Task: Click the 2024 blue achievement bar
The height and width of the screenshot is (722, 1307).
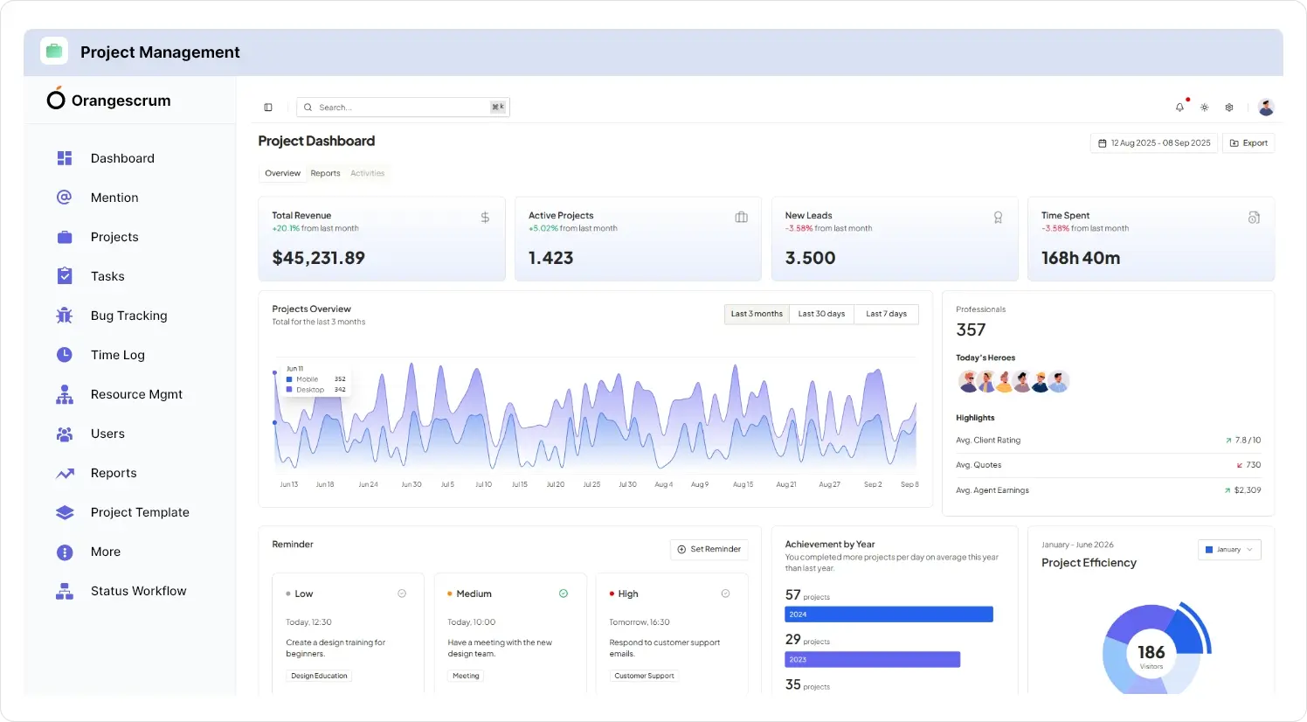Action: click(889, 614)
